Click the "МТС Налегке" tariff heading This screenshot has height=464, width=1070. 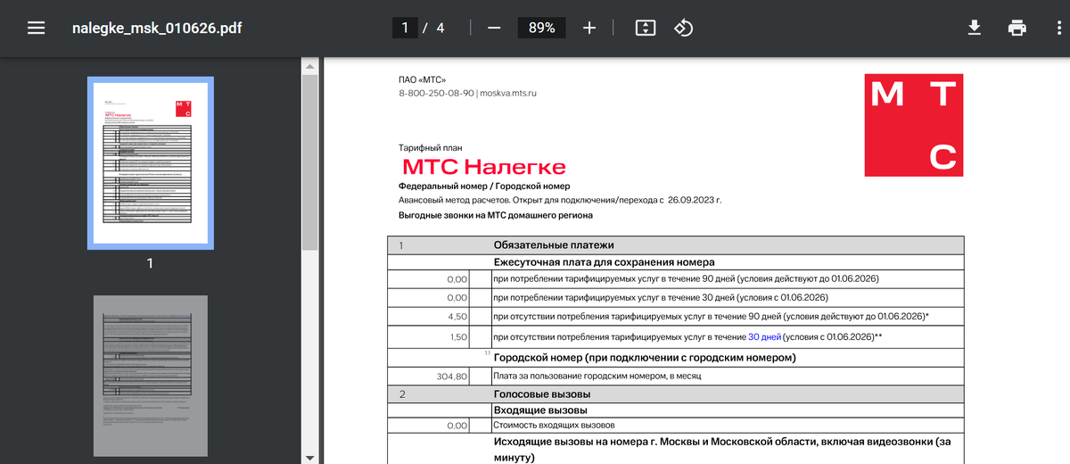(484, 167)
